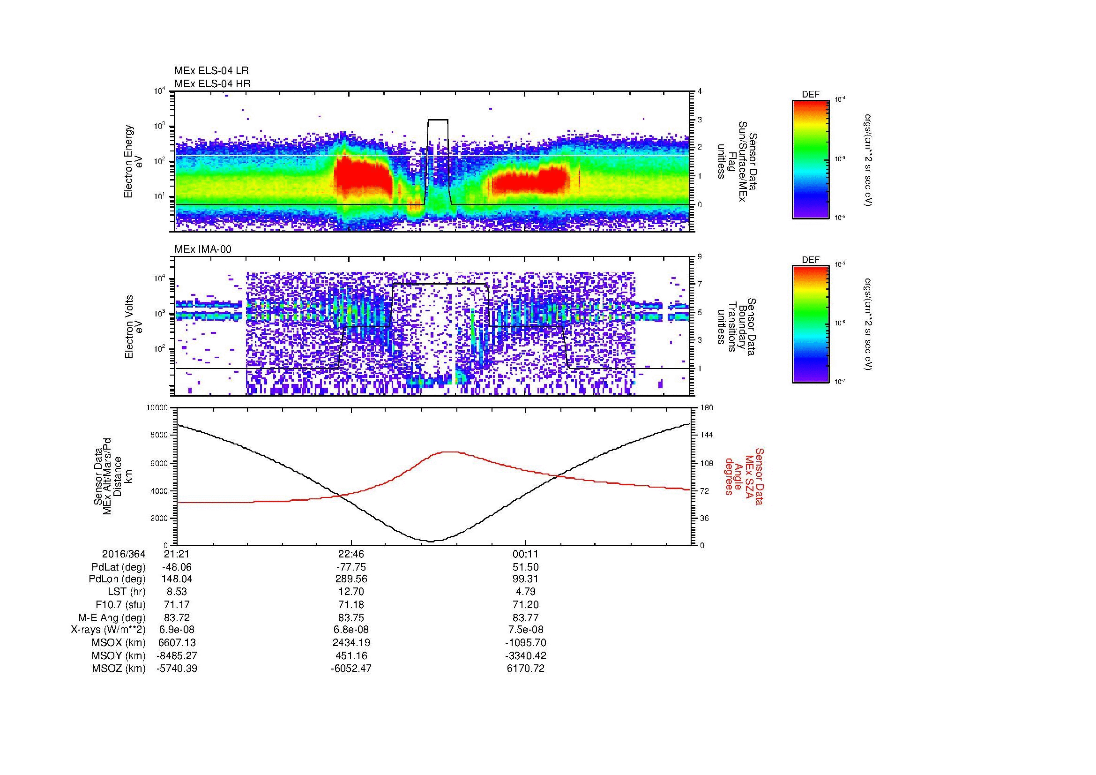Click the MSOZ value -6052.47
The height and width of the screenshot is (775, 1096).
click(x=351, y=669)
